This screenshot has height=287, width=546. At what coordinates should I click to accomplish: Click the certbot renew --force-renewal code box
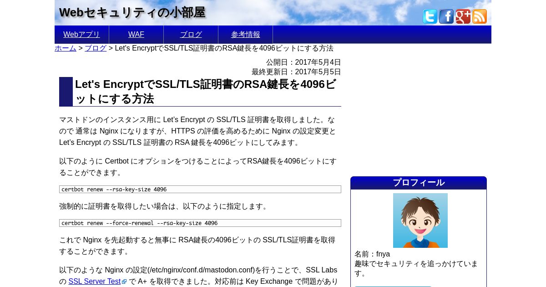[200, 223]
